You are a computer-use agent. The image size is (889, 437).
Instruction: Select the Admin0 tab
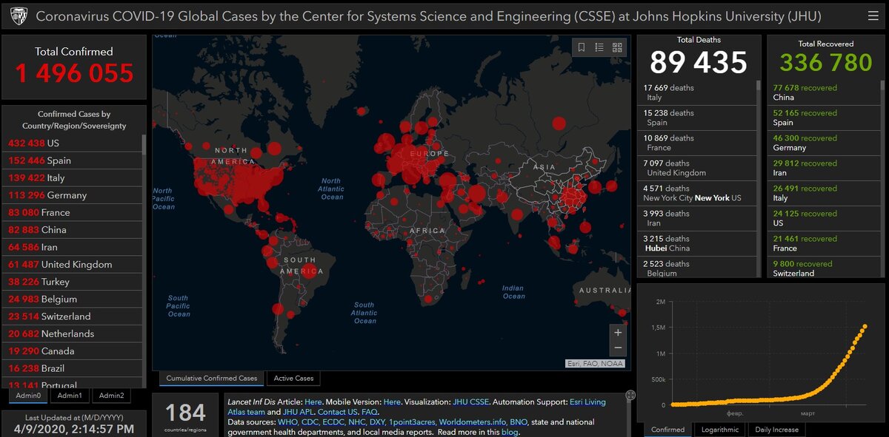(28, 396)
